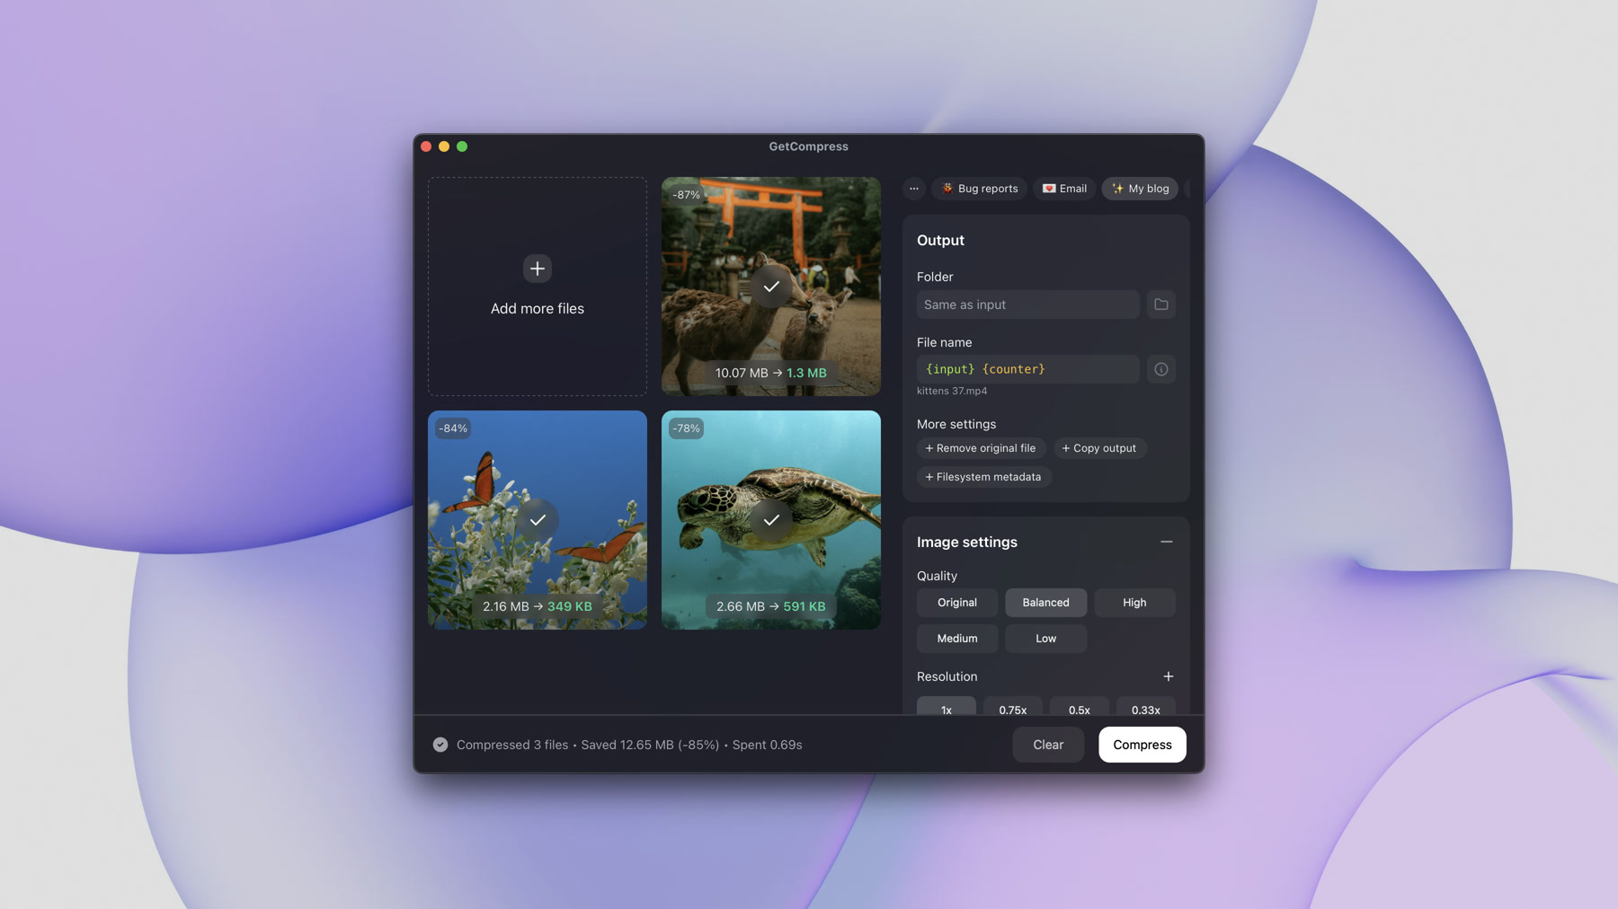Toggle Remove original file option
1618x909 pixels.
tap(981, 448)
